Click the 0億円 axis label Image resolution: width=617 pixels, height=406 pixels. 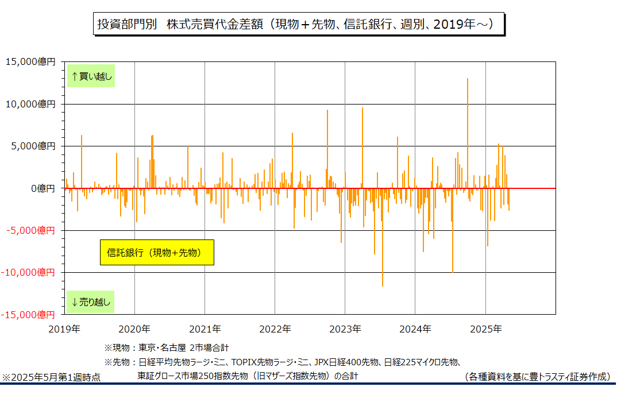43,188
